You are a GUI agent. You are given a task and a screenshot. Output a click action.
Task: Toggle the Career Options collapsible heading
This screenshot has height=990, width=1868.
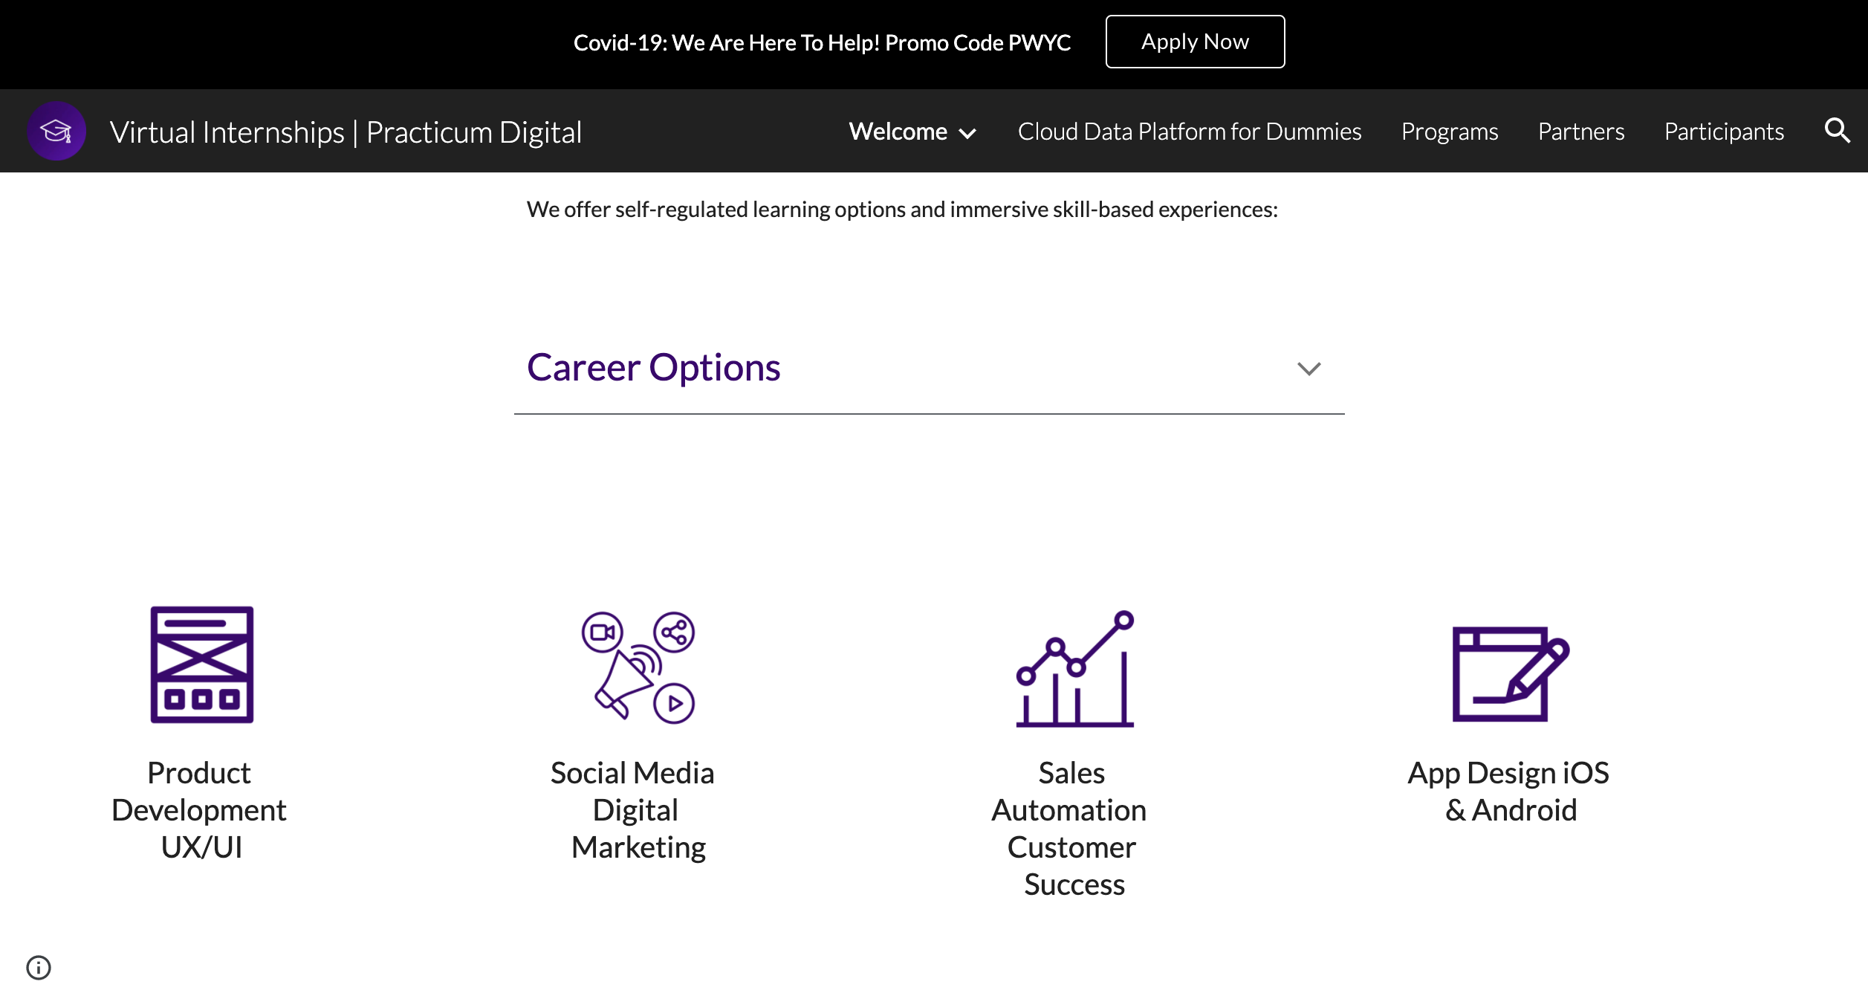654,367
